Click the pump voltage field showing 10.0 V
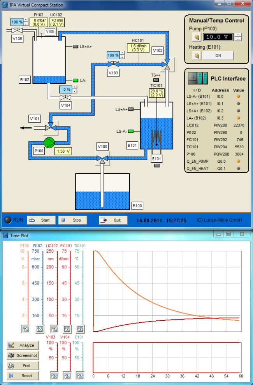The image size is (253, 385). (218, 37)
